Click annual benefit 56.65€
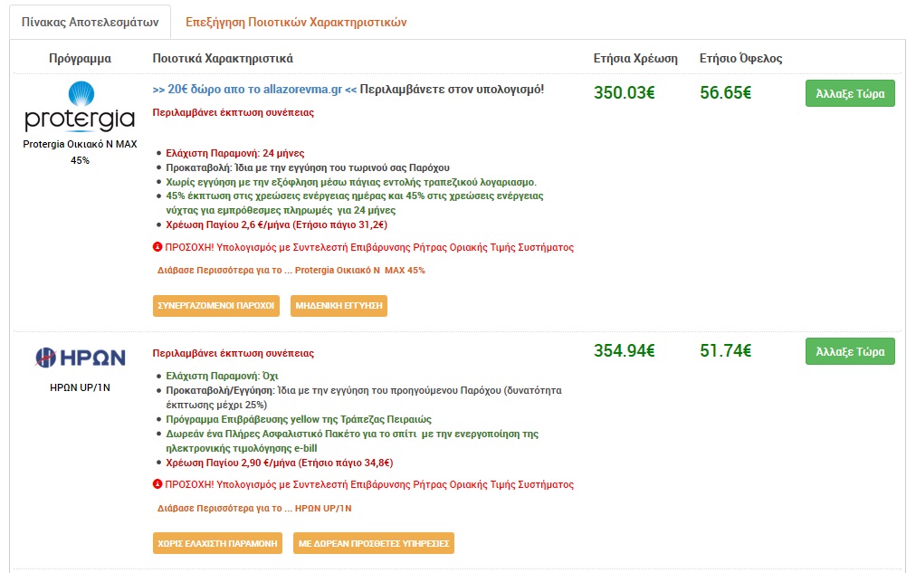Viewport: 916px width, 573px height. click(x=726, y=93)
